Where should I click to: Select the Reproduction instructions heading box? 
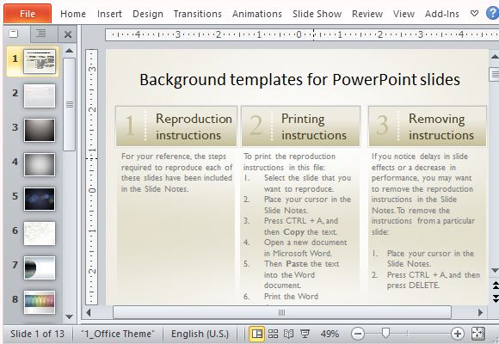[176, 126]
